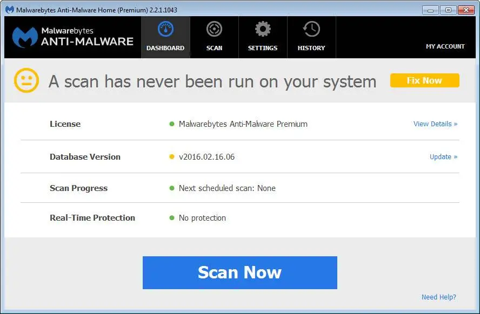Image resolution: width=480 pixels, height=314 pixels.
Task: Click green status dot beside License
Action: [172, 124]
